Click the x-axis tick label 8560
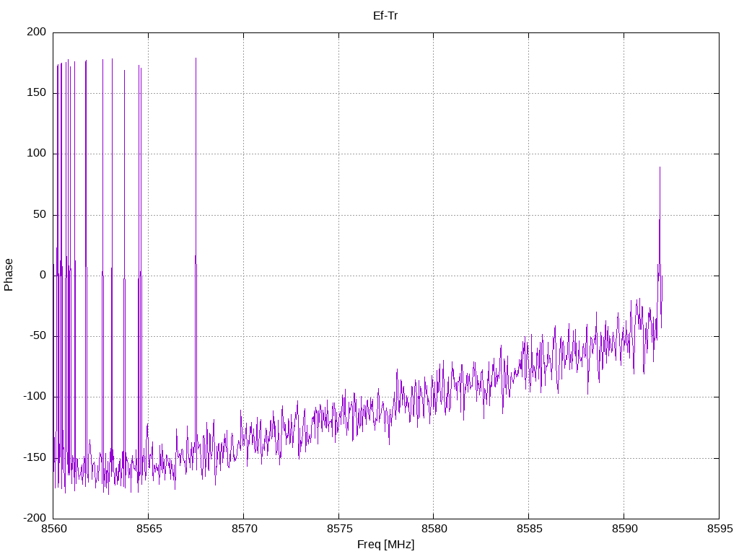 (53, 529)
